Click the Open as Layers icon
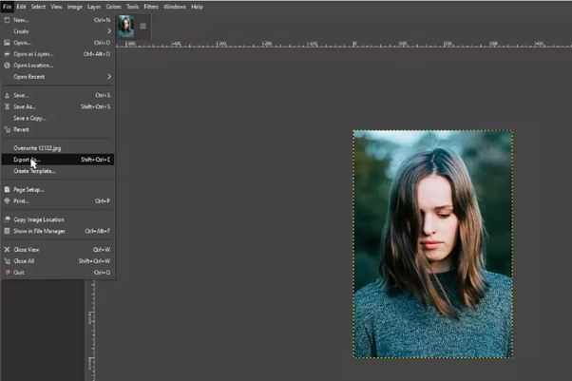The image size is (572, 381). click(7, 54)
